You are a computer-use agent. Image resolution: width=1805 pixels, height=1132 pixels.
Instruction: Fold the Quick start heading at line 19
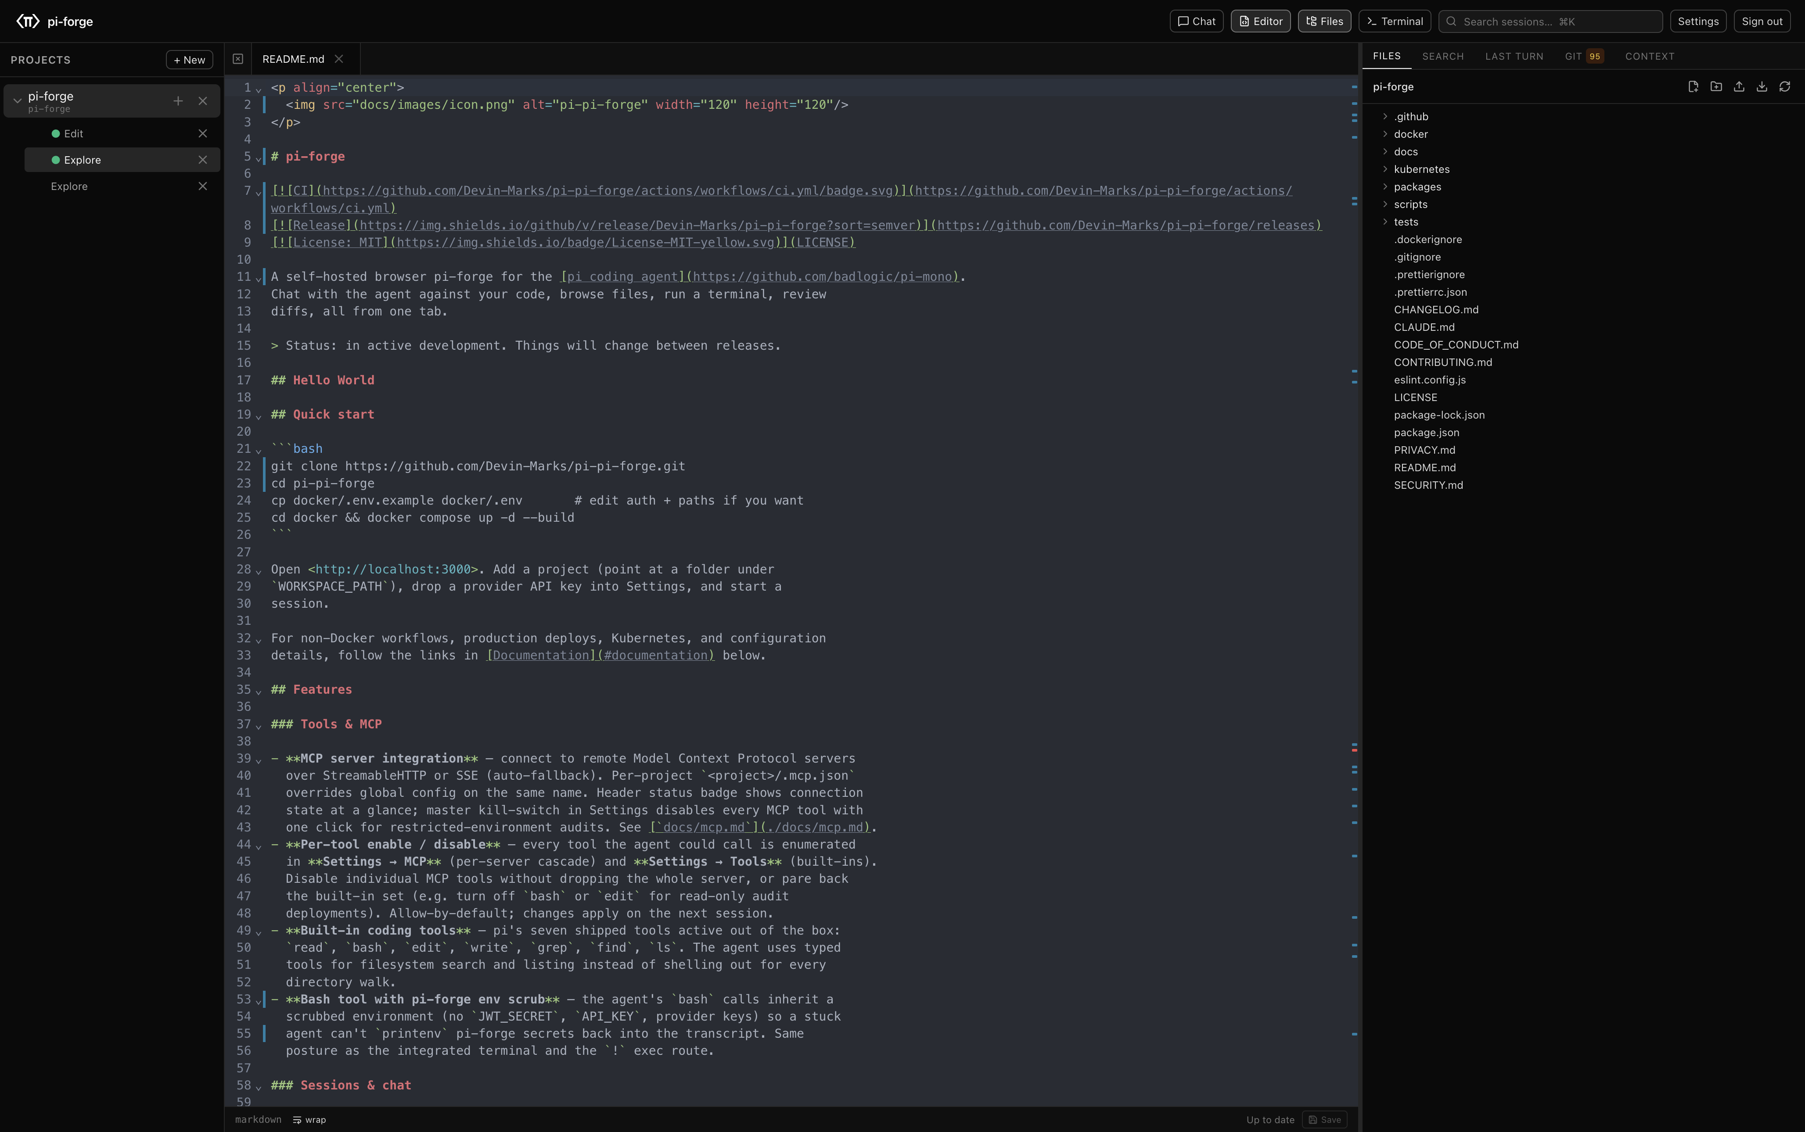point(259,416)
